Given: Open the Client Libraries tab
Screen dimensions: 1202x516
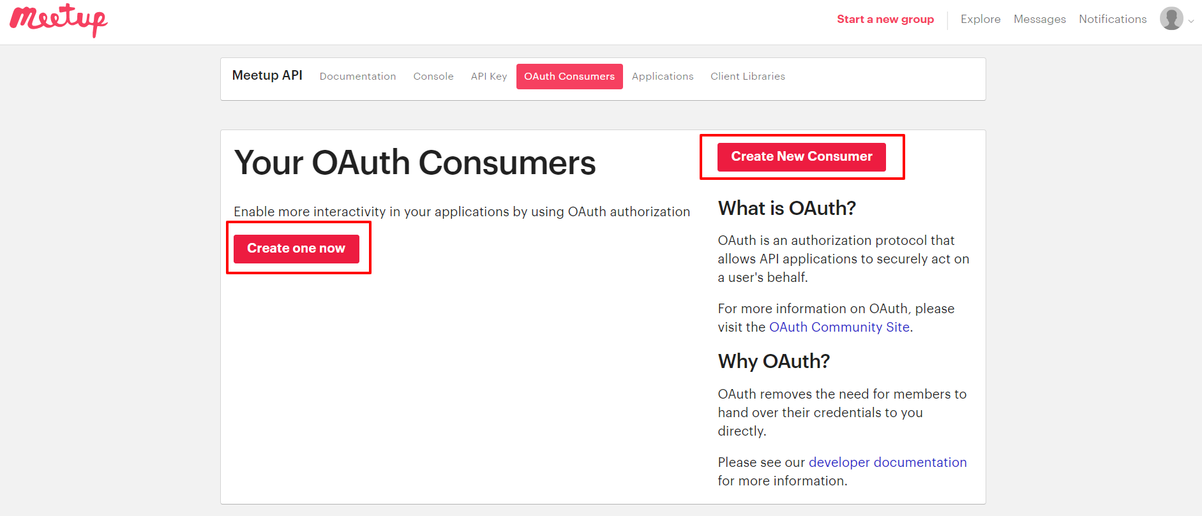Looking at the screenshot, I should pos(748,77).
